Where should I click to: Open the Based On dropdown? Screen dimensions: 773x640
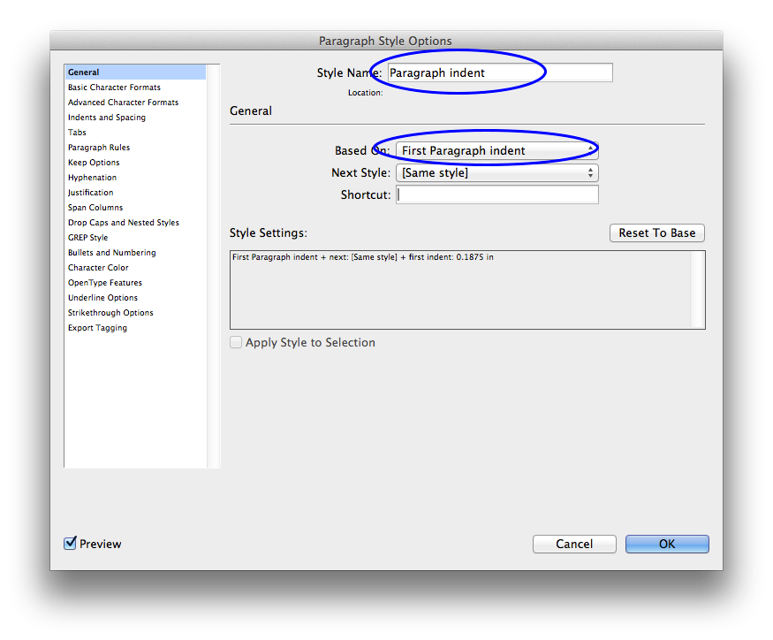coord(496,150)
